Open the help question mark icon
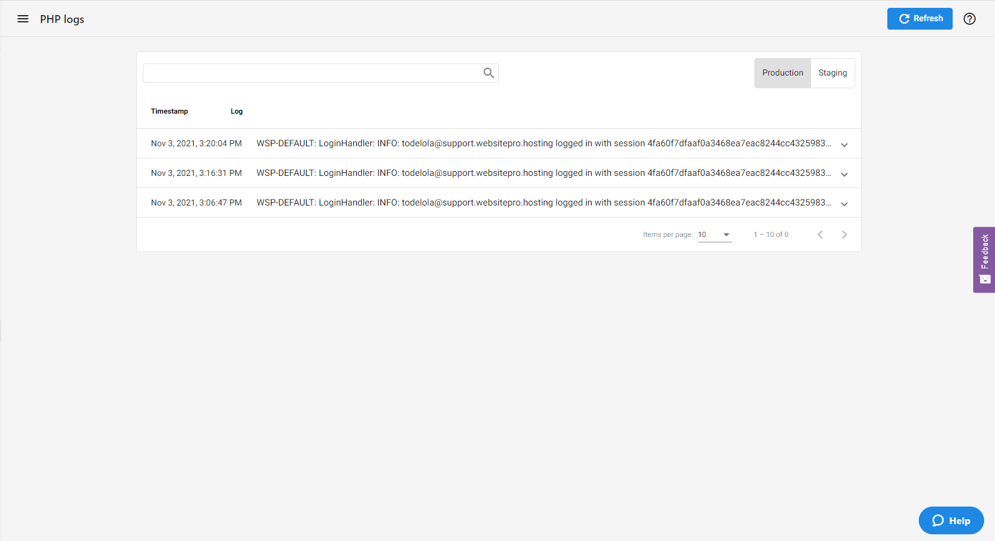The height and width of the screenshot is (541, 995). click(x=970, y=19)
